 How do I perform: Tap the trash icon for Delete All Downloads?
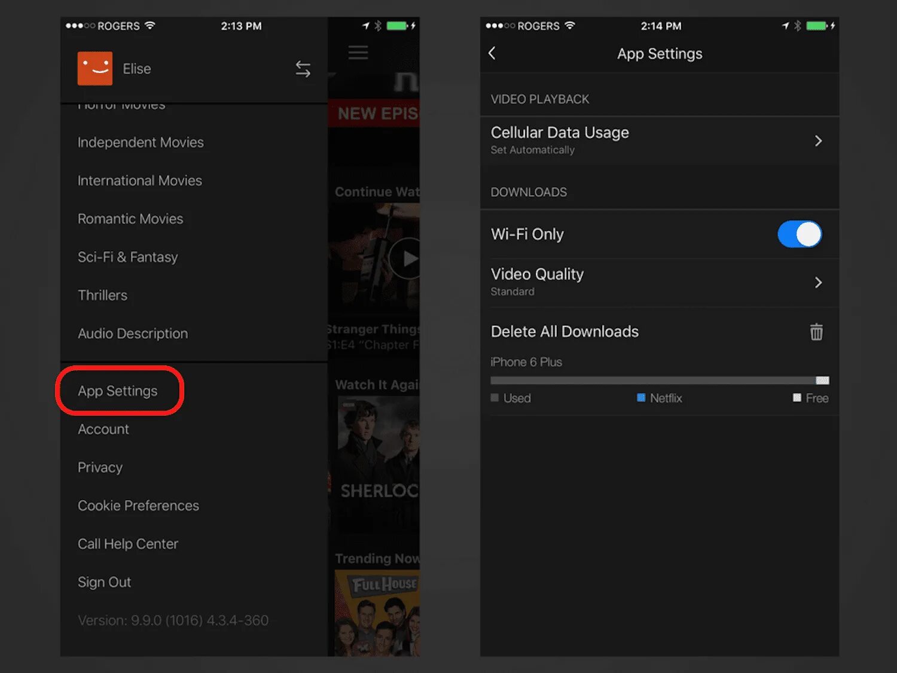[x=816, y=331]
